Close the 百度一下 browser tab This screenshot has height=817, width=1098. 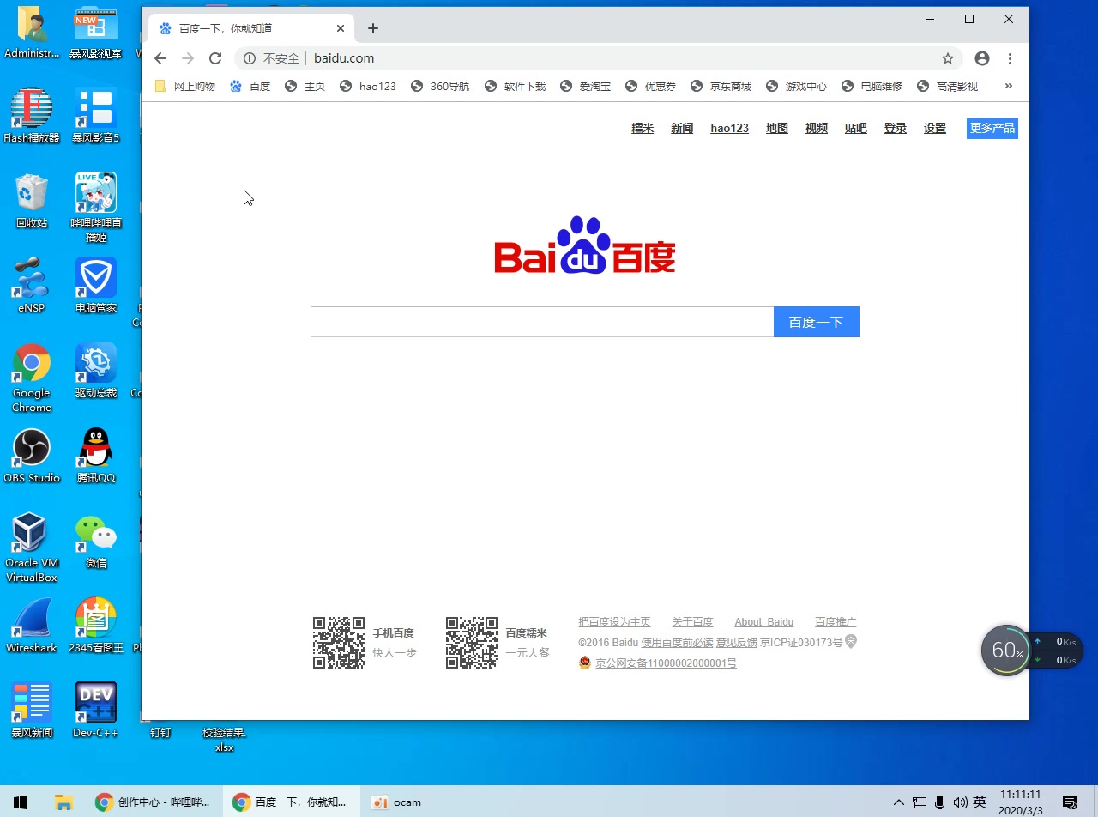[x=341, y=28]
